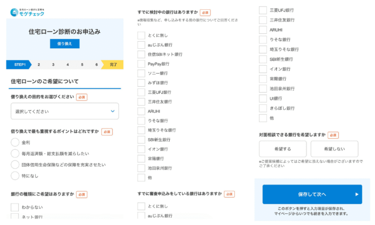Image resolution: width=375 pixels, height=225 pixels.
Task: Open the 選択してください combo box
Action: 65,111
